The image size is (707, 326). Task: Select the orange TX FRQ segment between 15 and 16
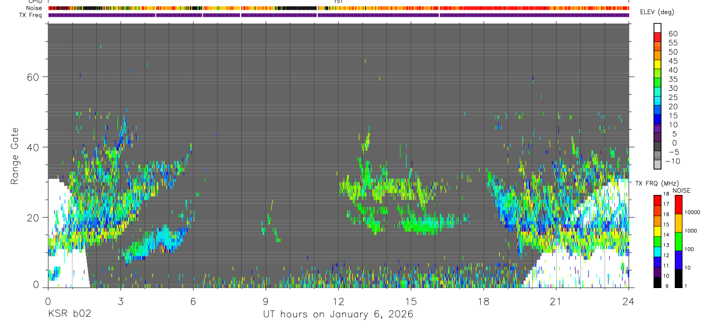pos(657,221)
